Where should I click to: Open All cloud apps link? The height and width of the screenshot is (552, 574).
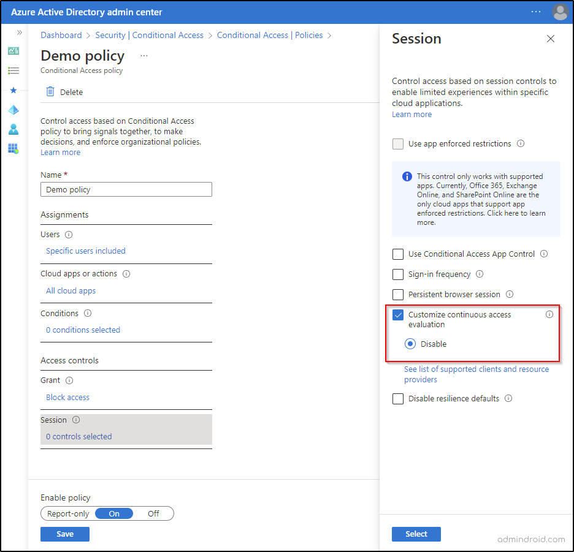(x=71, y=291)
